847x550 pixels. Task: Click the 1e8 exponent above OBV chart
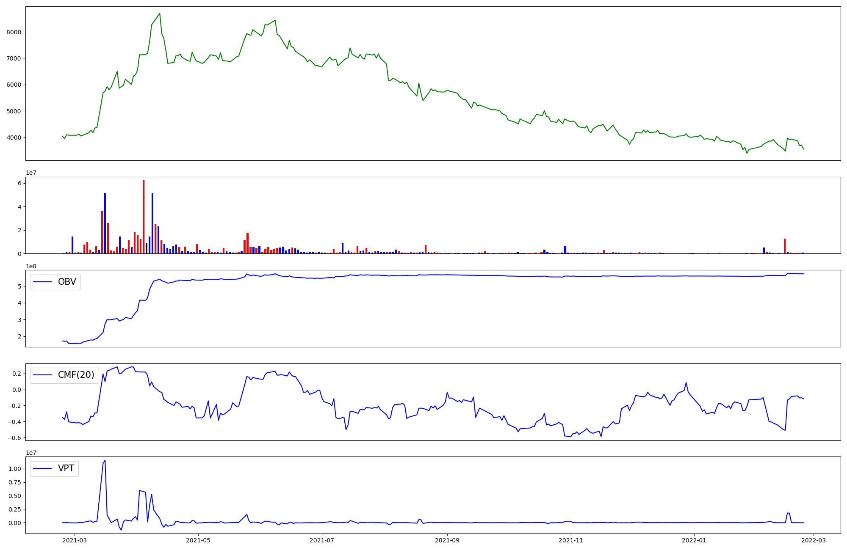[x=32, y=266]
